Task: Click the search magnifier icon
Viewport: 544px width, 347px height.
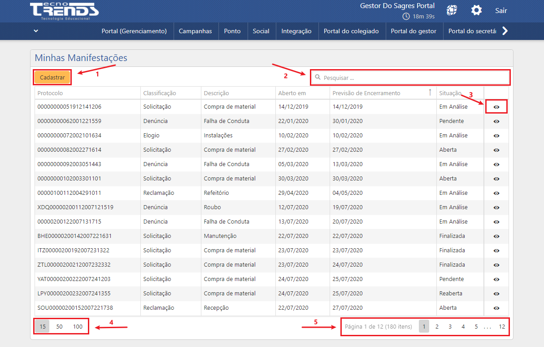Action: tap(318, 78)
